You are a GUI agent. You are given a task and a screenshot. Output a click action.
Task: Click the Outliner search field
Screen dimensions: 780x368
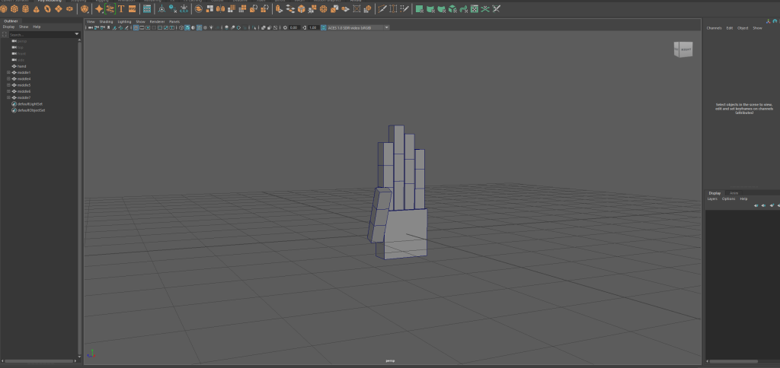[41, 35]
